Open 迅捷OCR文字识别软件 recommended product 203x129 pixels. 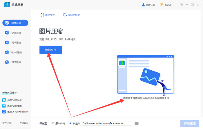click(x=15, y=112)
